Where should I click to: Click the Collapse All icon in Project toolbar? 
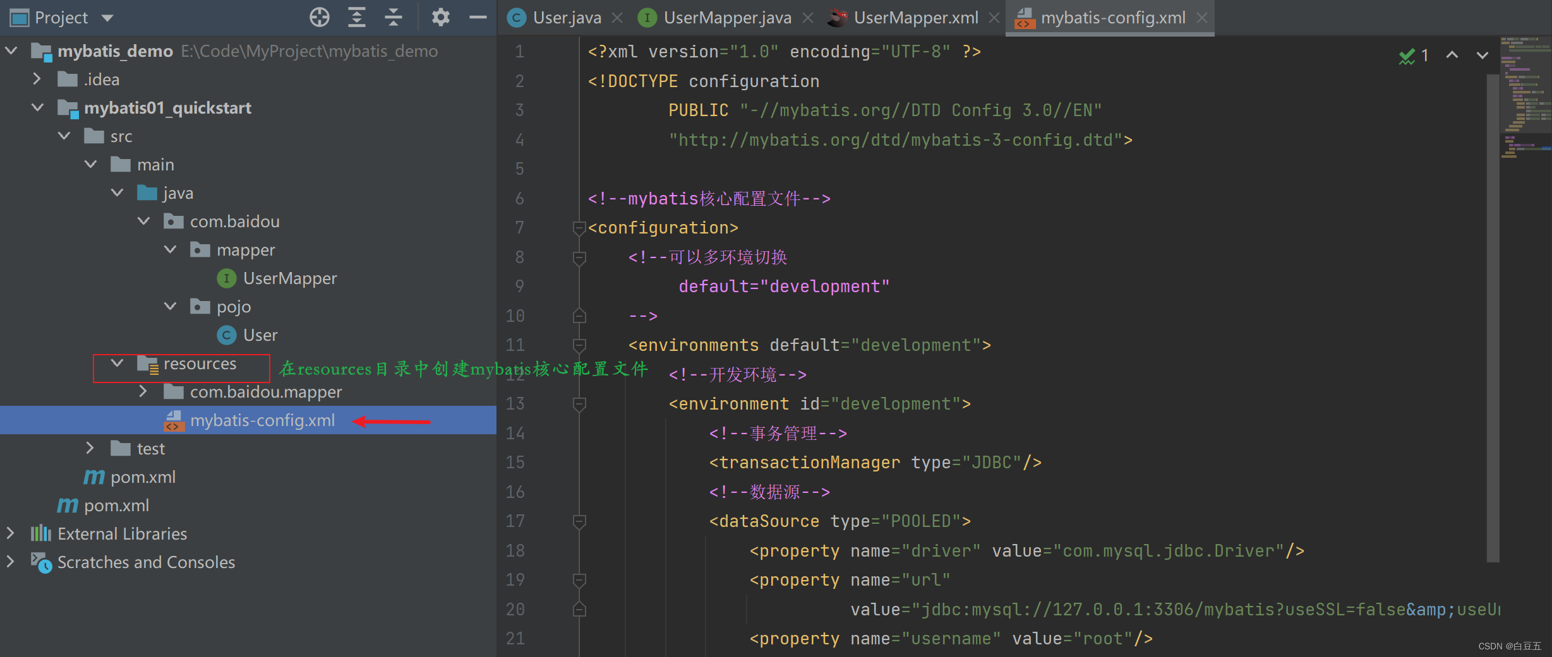(x=394, y=17)
